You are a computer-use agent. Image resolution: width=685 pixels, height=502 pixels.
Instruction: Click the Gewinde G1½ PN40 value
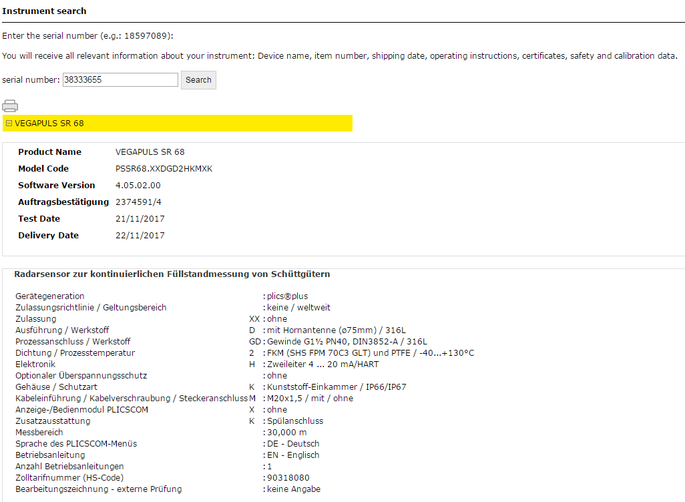point(347,342)
